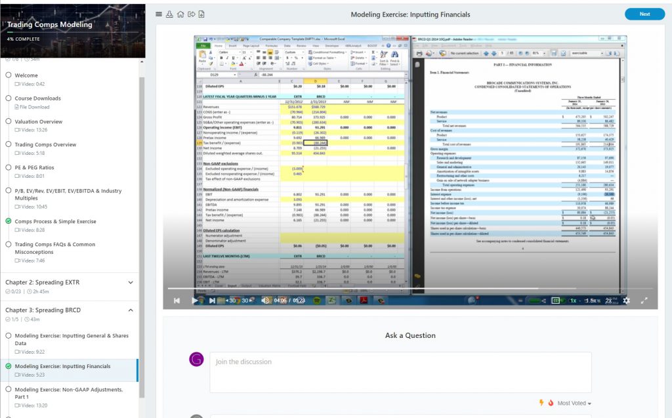Skip to the previous video track
The height and width of the screenshot is (418, 672).
pyautogui.click(x=177, y=301)
